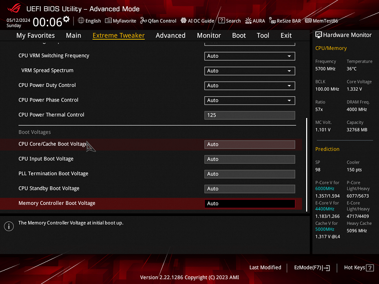Open AI OC Guide icon
The height and width of the screenshot is (284, 379).
(x=184, y=20)
